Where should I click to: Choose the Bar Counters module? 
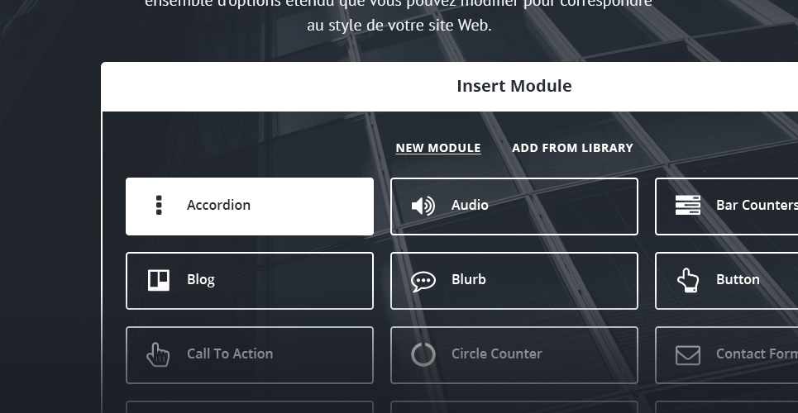point(726,206)
